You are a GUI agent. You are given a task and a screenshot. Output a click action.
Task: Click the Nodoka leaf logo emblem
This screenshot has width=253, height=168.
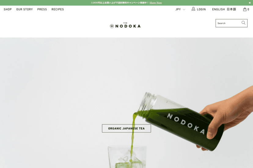click(x=112, y=26)
